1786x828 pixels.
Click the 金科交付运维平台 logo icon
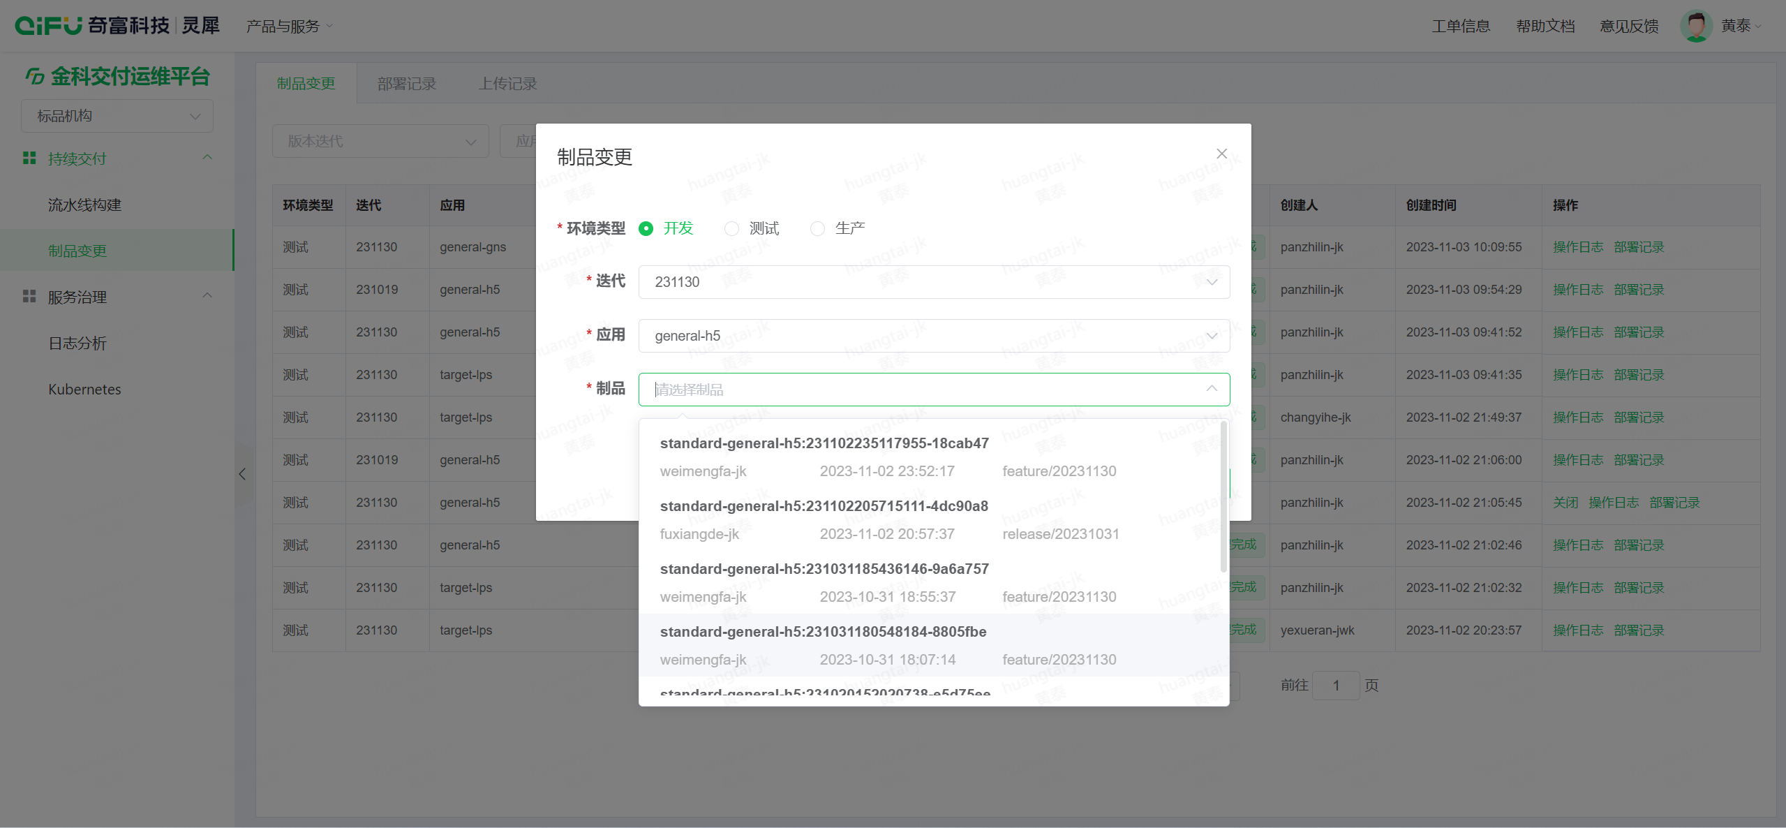pos(35,75)
